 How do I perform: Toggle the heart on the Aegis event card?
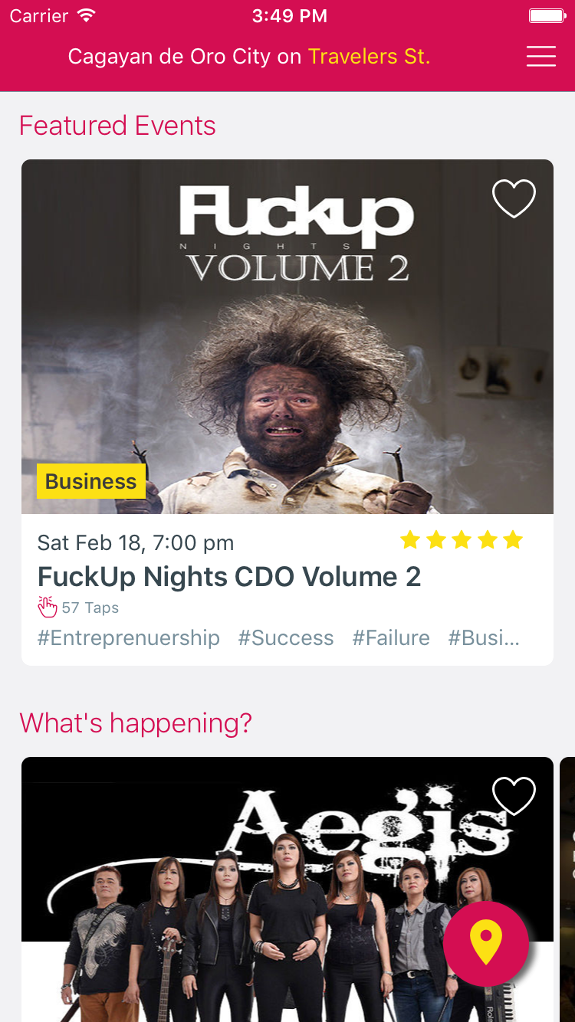[514, 796]
